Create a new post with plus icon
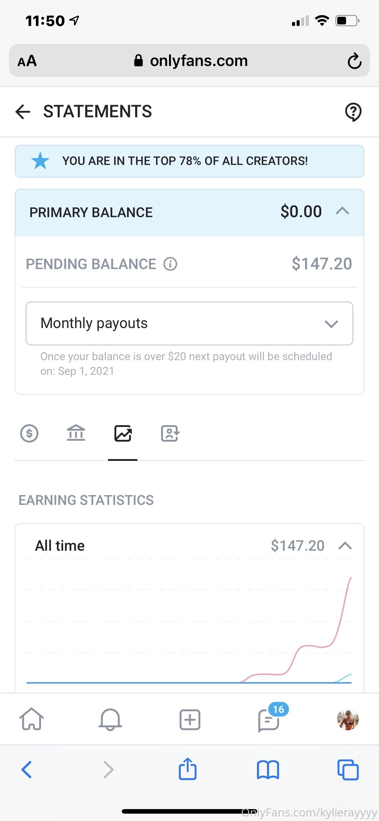This screenshot has height=821, width=379. 190,719
